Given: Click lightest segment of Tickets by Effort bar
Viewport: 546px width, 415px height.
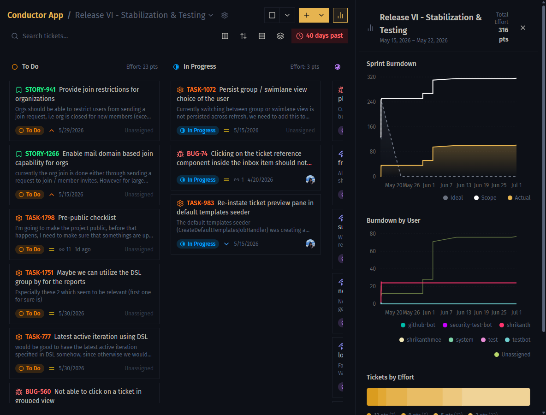Looking at the screenshot, I should (496, 397).
